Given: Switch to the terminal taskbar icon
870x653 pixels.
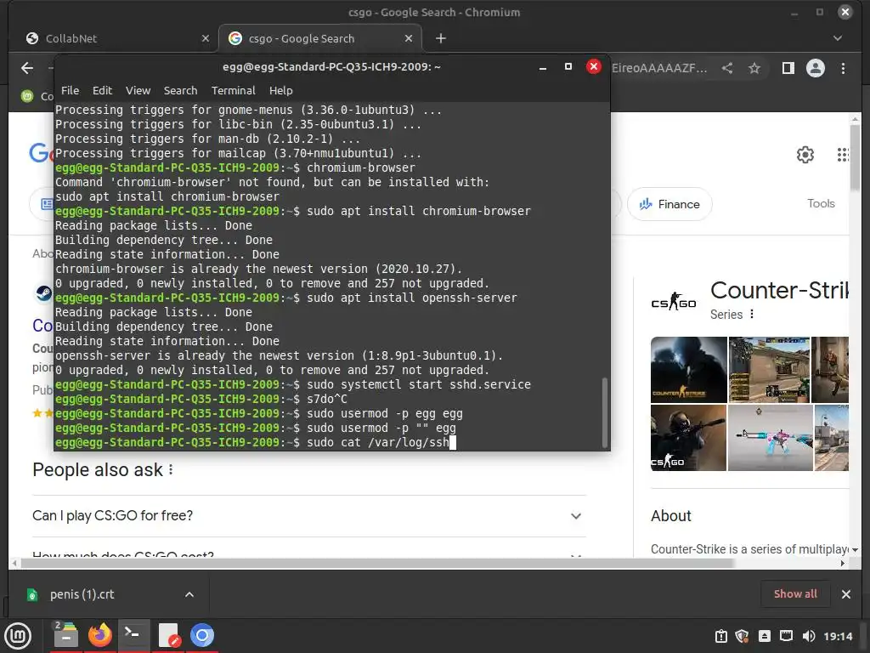Looking at the screenshot, I should tap(133, 635).
